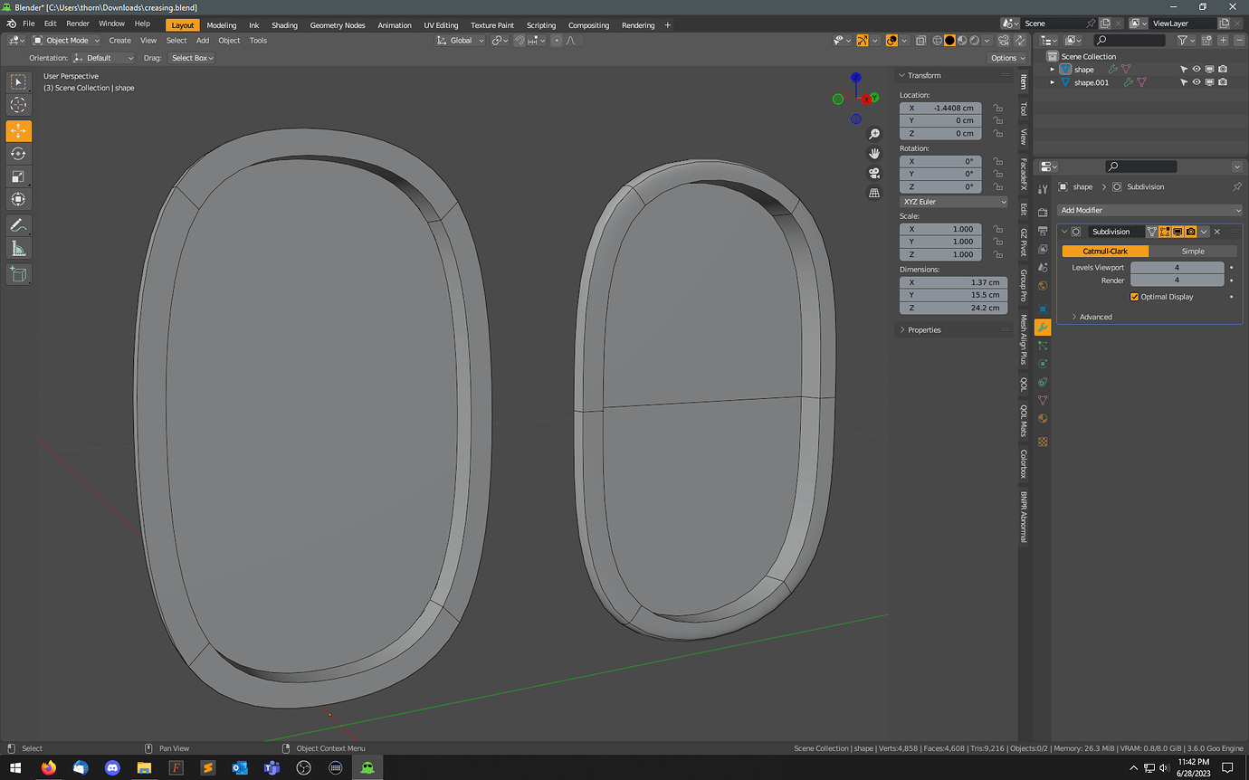The image size is (1249, 780).
Task: Open the Physics properties tab icon
Action: point(1043,364)
